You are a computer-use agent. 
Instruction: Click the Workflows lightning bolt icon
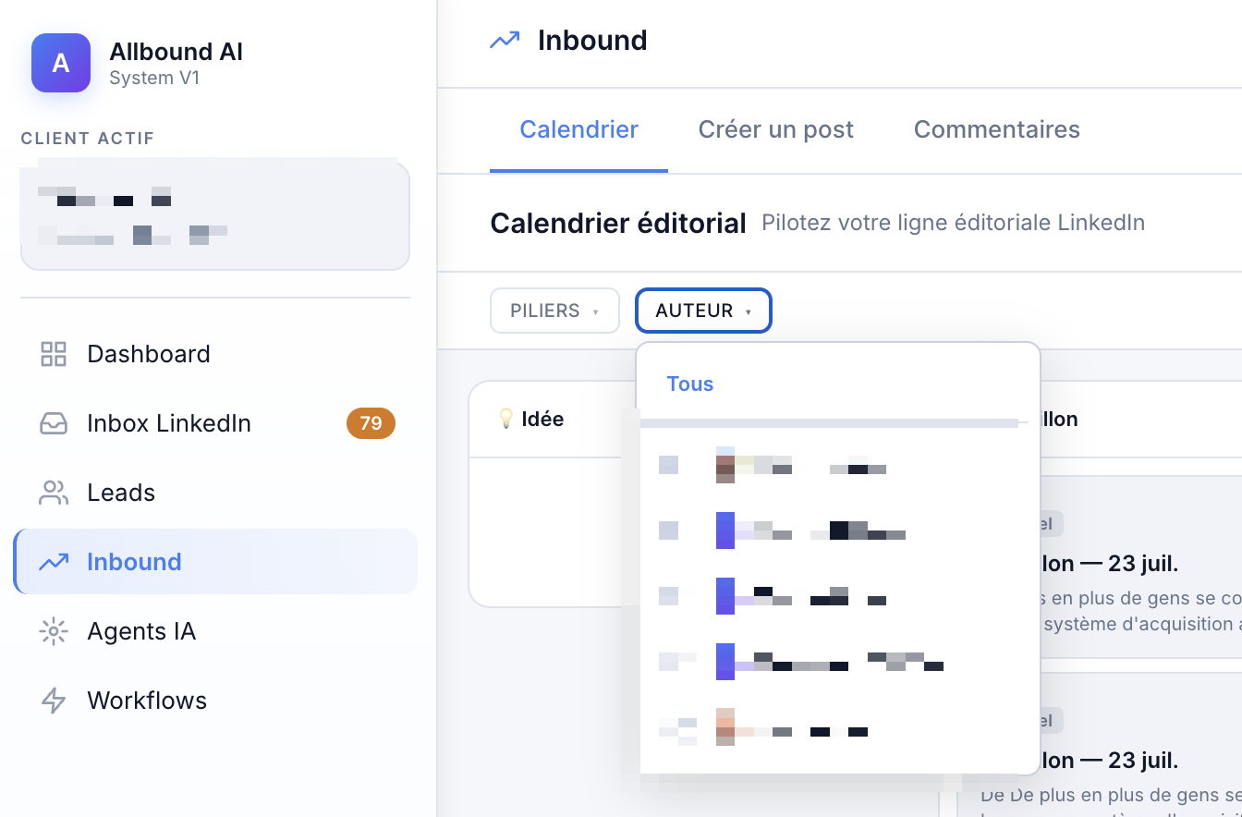click(54, 701)
